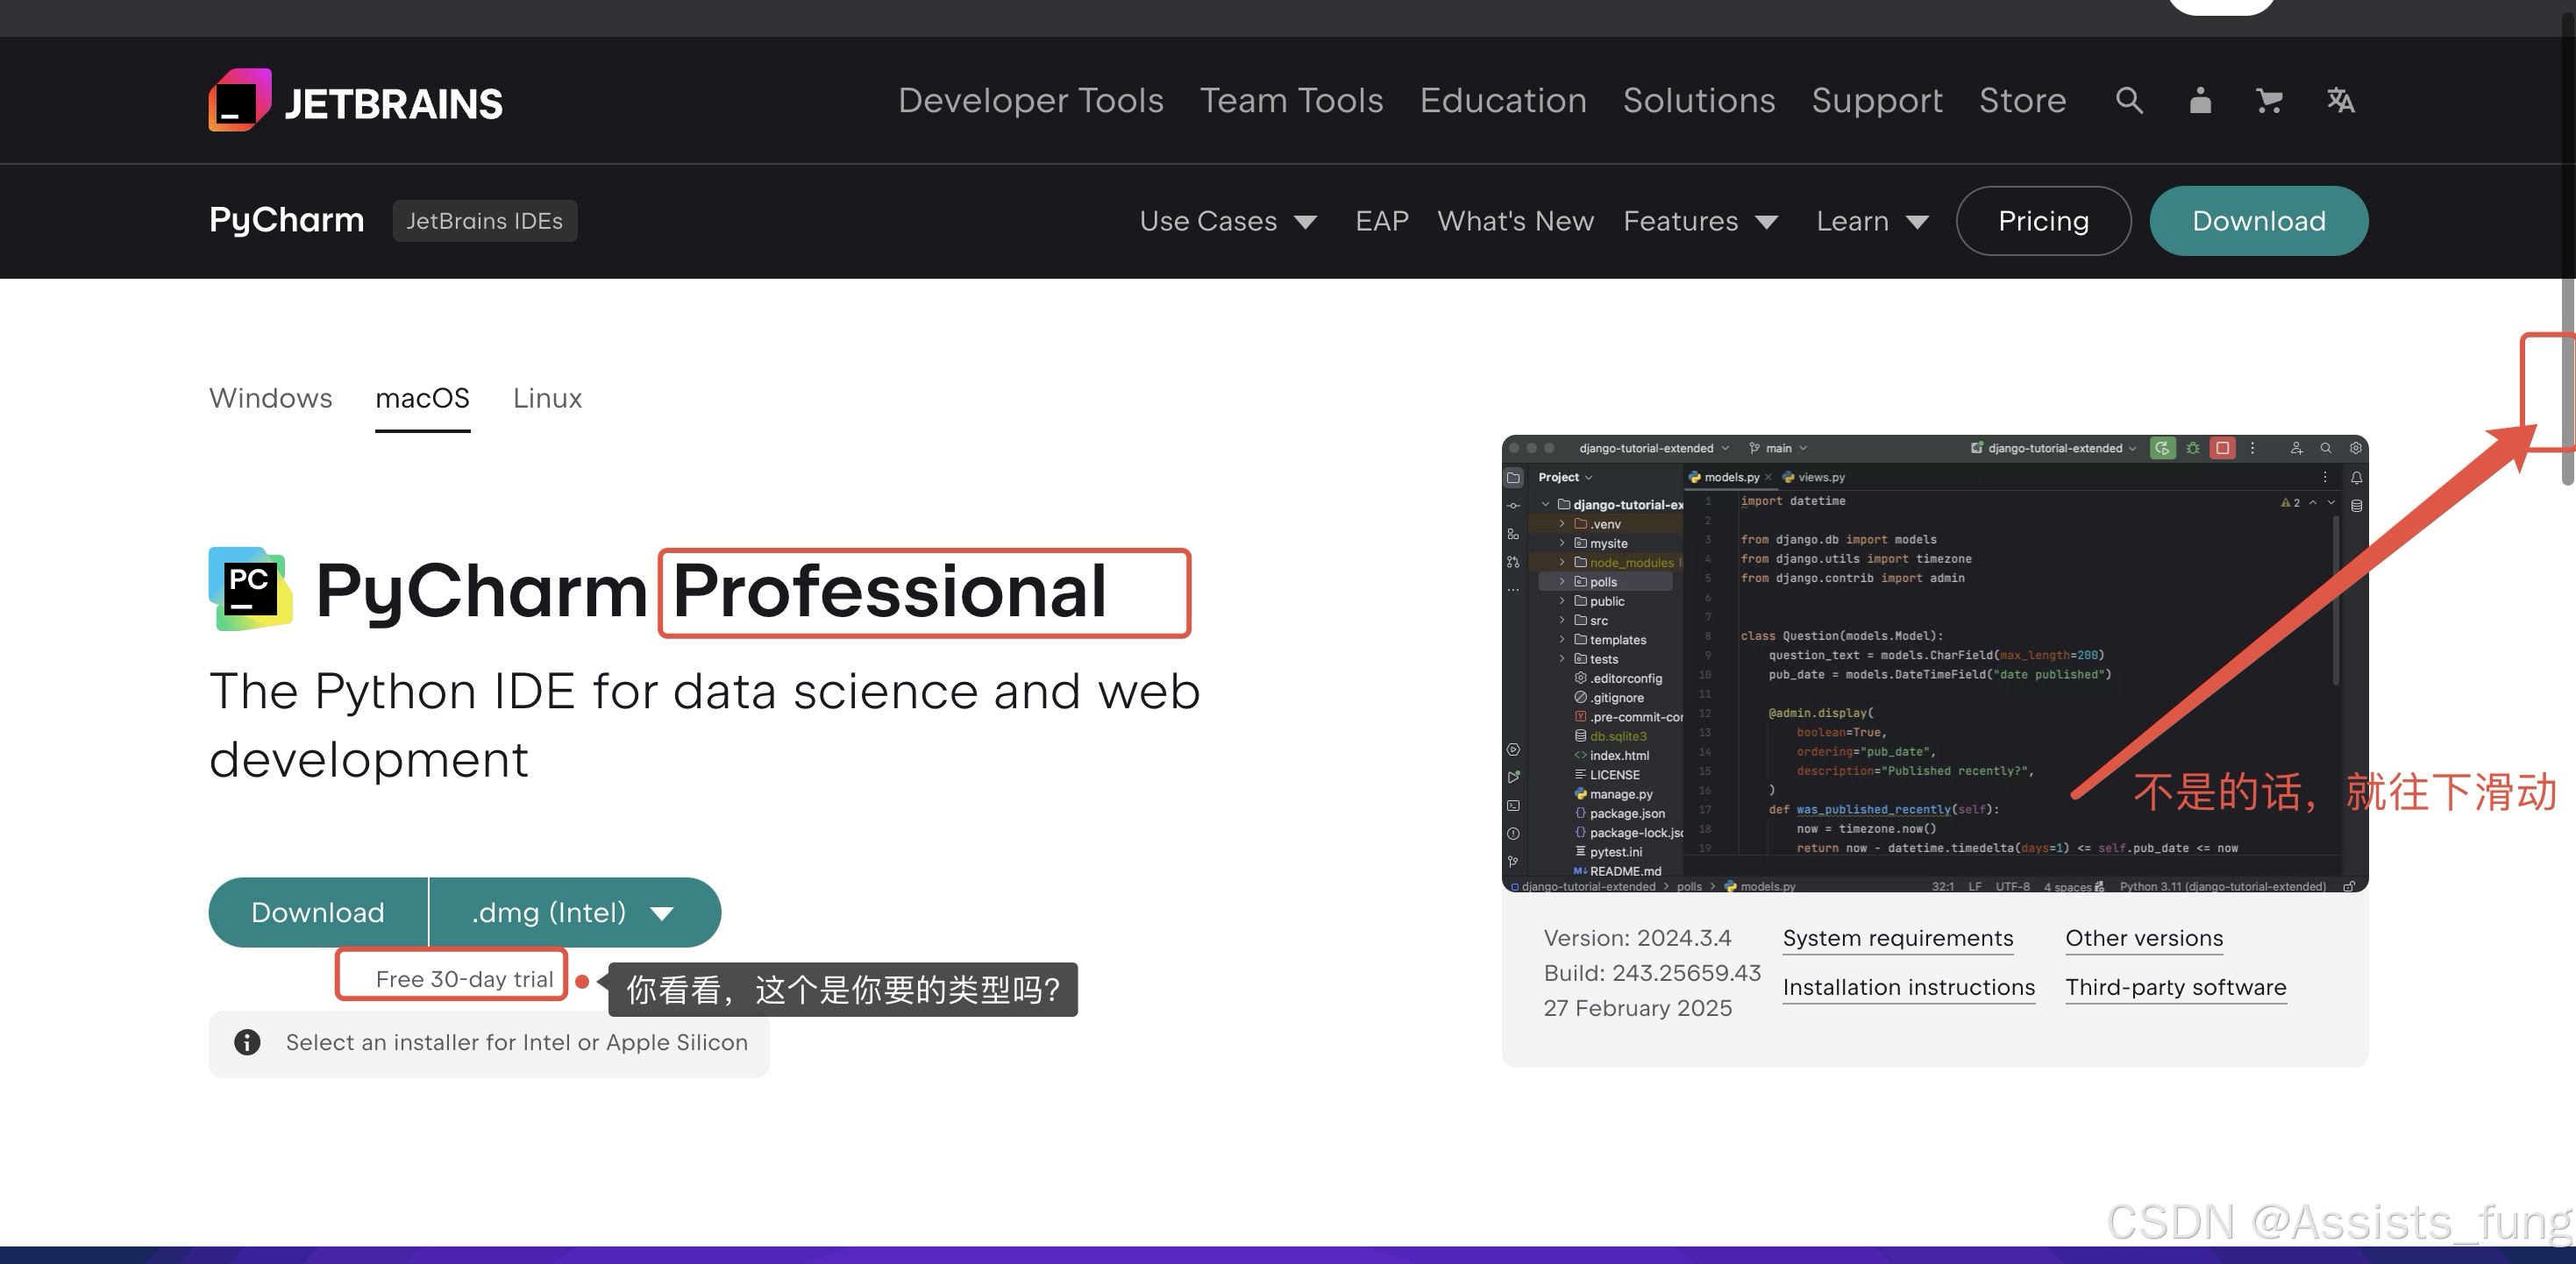The width and height of the screenshot is (2576, 1264).
Task: Click the Download button in navigation bar
Action: tap(2258, 221)
